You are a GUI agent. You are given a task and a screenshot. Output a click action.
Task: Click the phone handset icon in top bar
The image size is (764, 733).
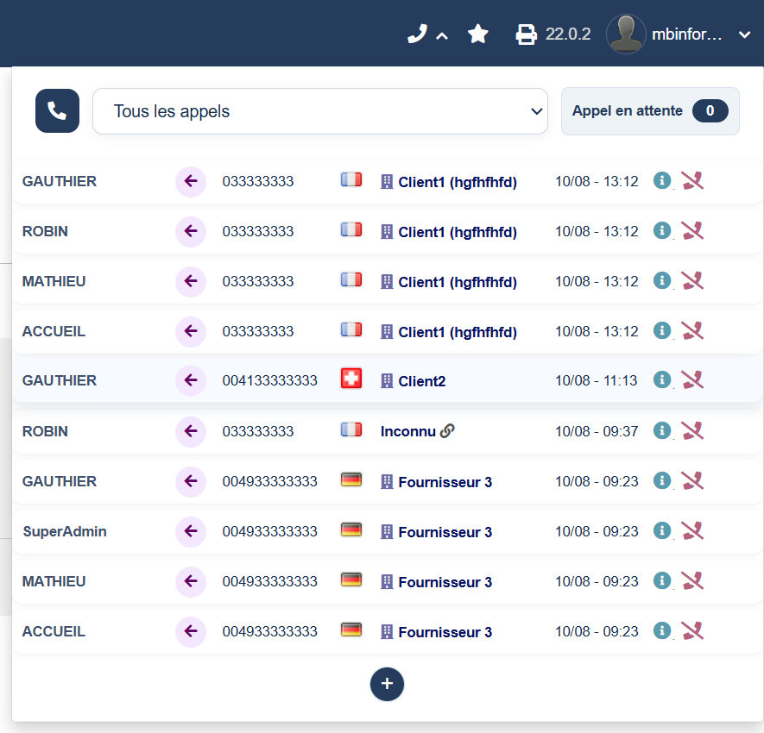(417, 34)
